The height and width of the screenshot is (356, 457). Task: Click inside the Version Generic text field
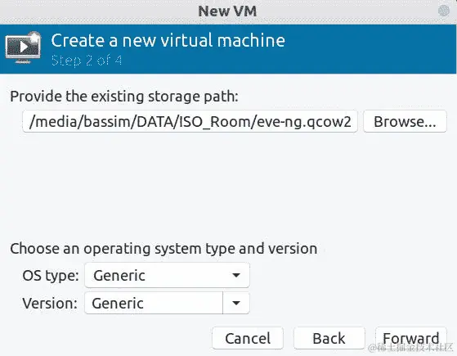pyautogui.click(x=154, y=303)
